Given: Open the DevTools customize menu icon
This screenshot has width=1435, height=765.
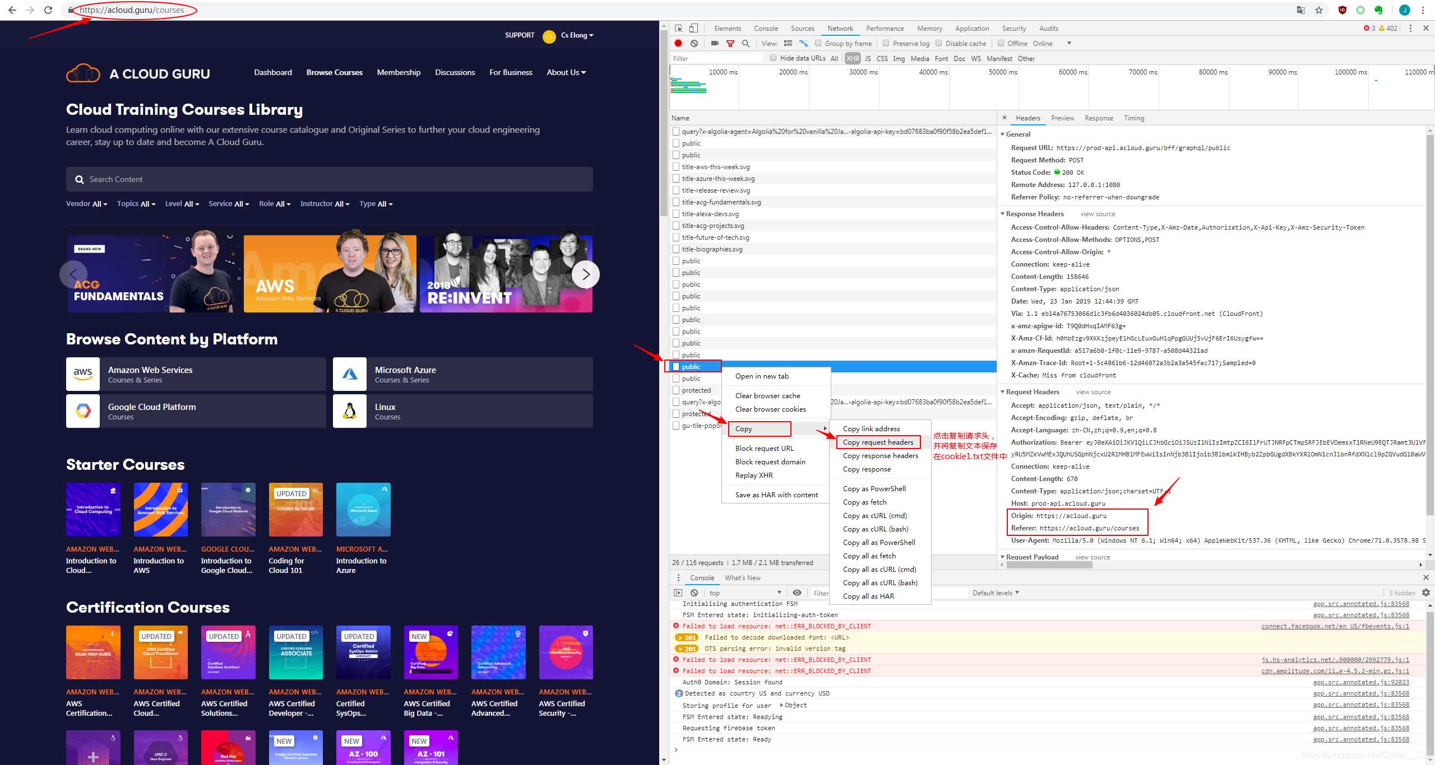Looking at the screenshot, I should tap(1410, 28).
